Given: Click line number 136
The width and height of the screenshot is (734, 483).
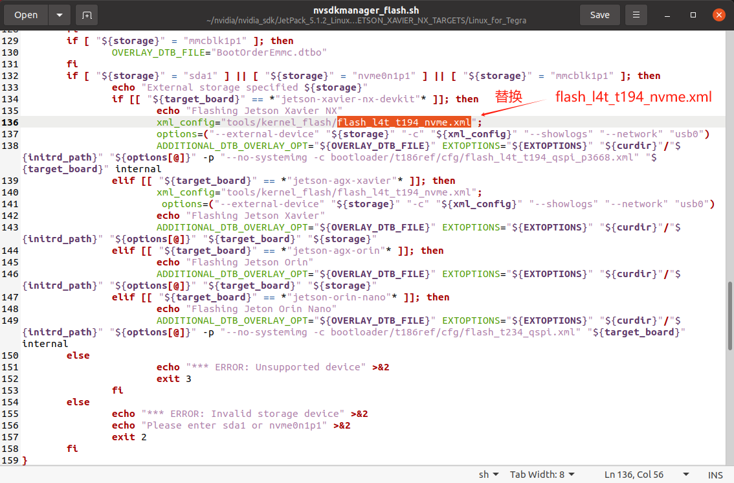Looking at the screenshot, I should [10, 122].
